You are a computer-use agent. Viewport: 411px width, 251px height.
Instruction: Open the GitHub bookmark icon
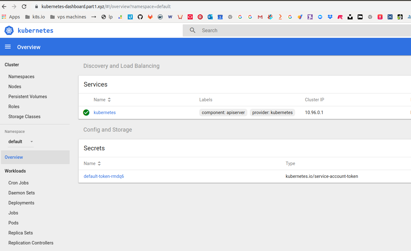coord(140,17)
